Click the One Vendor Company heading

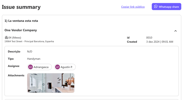21,30
